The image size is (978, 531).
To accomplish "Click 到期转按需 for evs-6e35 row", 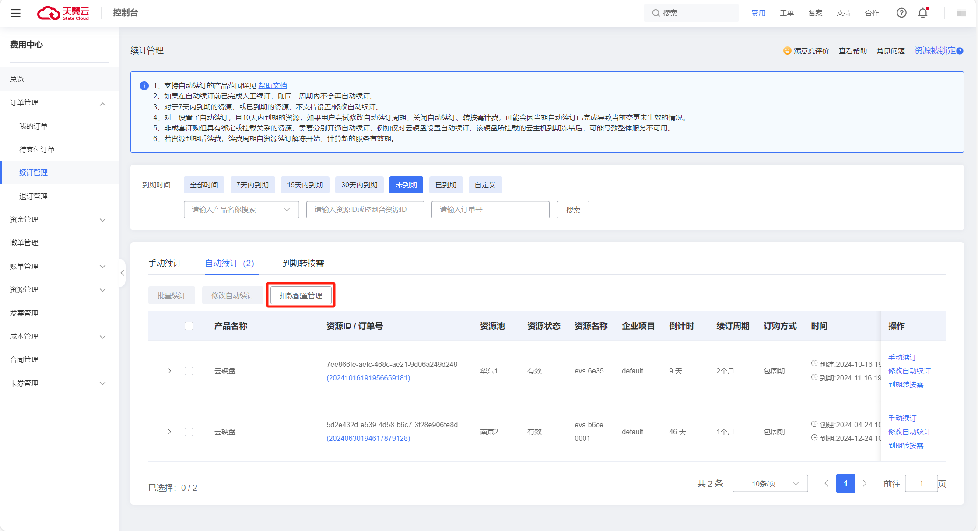I will point(906,384).
